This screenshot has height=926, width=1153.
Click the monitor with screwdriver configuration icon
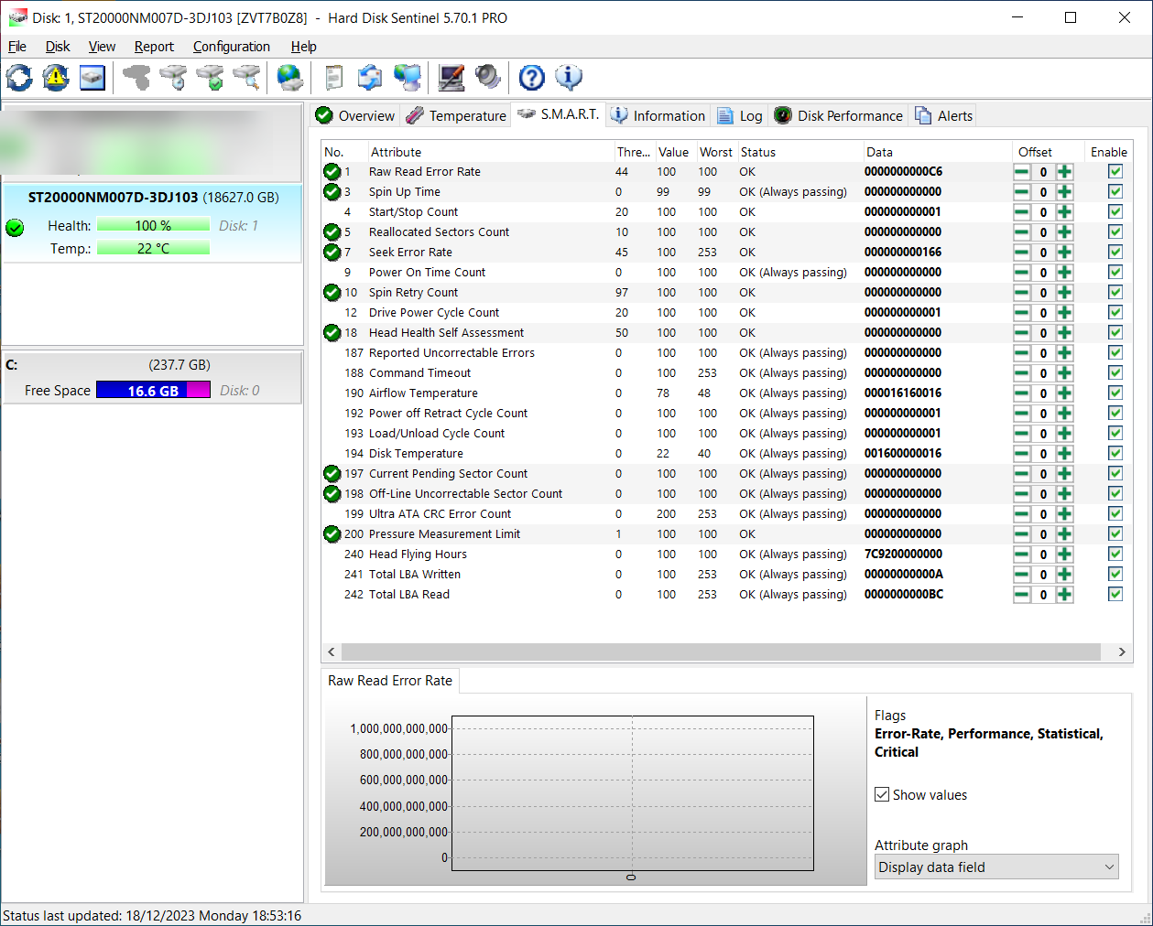coord(451,78)
